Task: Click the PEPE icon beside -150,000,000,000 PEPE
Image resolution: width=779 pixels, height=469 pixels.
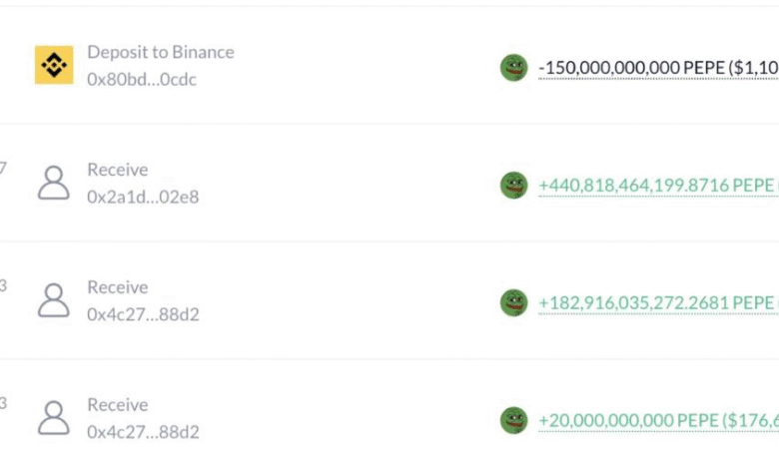Action: 513,68
